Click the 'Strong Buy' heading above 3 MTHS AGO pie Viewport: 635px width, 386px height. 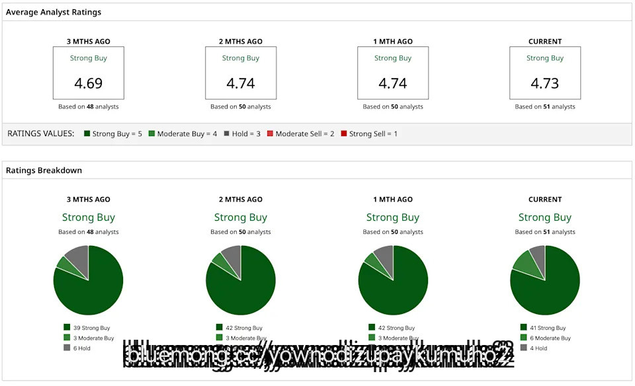88,217
